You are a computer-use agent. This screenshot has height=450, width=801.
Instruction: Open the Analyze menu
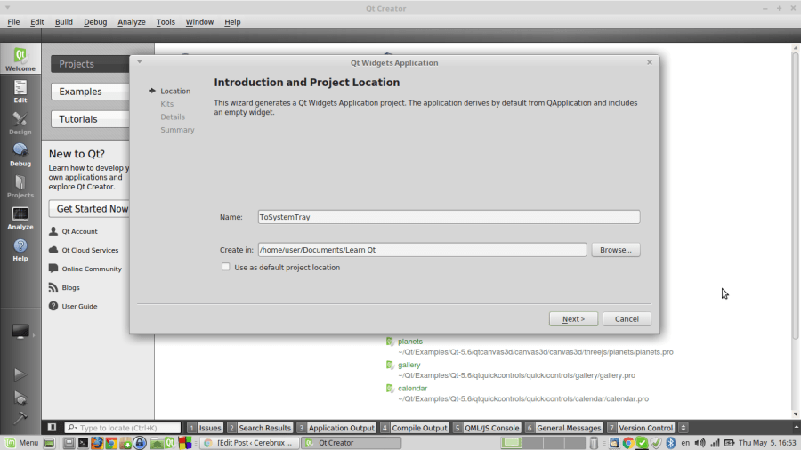click(x=132, y=22)
